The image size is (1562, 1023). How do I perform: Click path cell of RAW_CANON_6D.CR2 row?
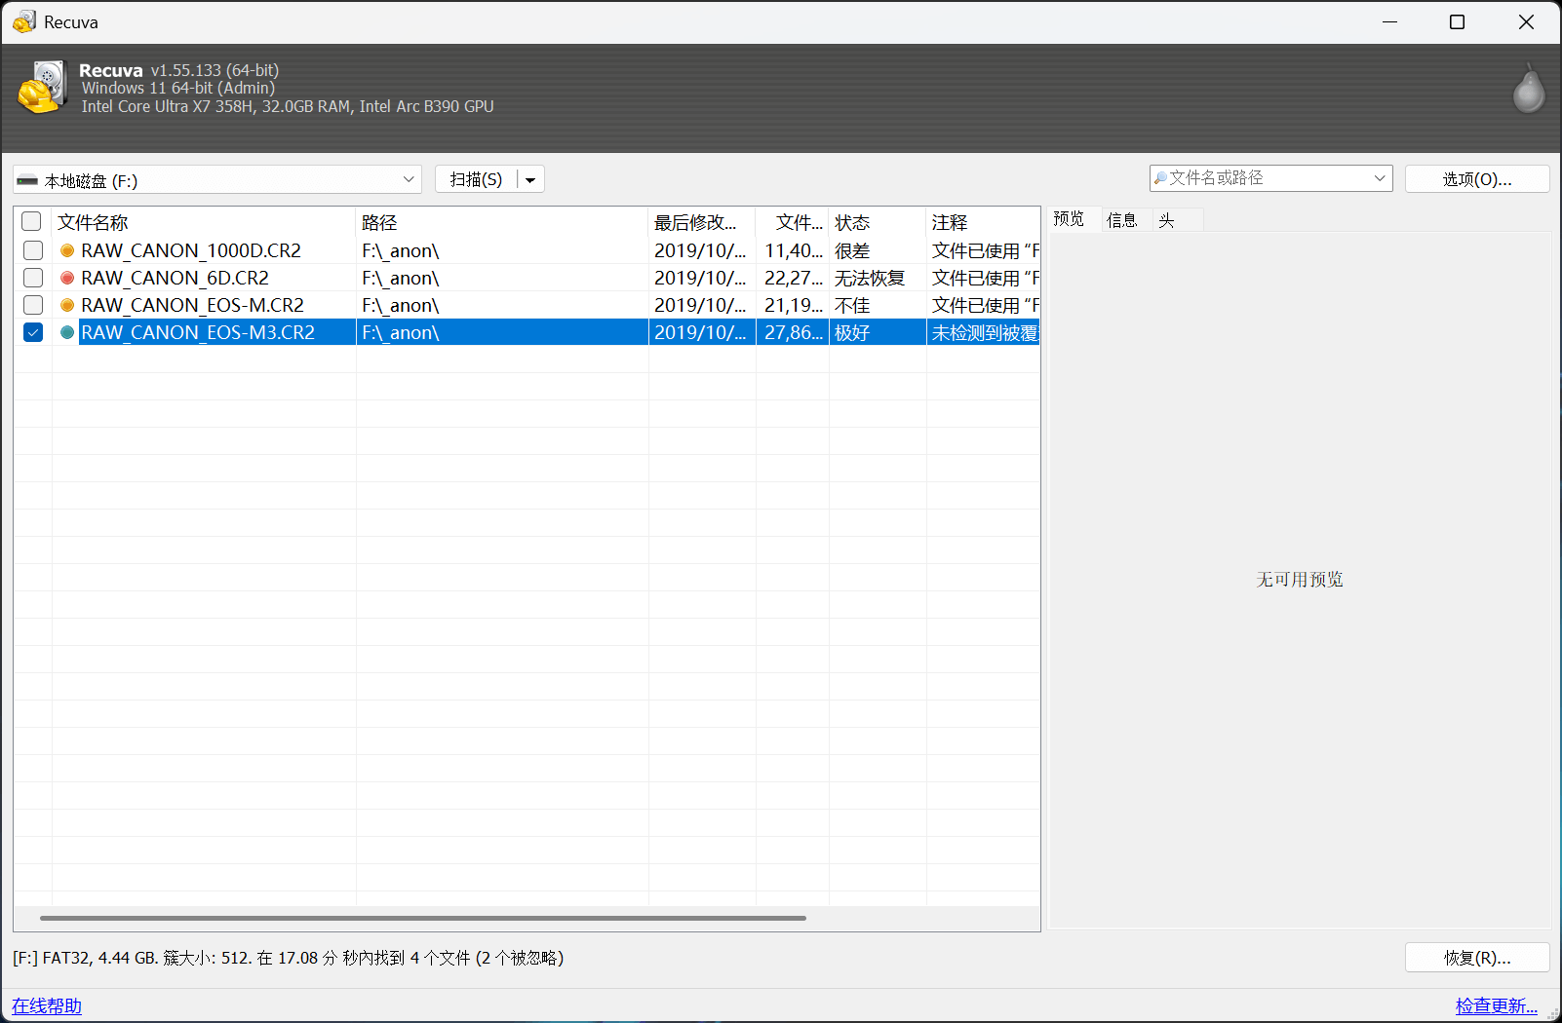pyautogui.click(x=502, y=278)
